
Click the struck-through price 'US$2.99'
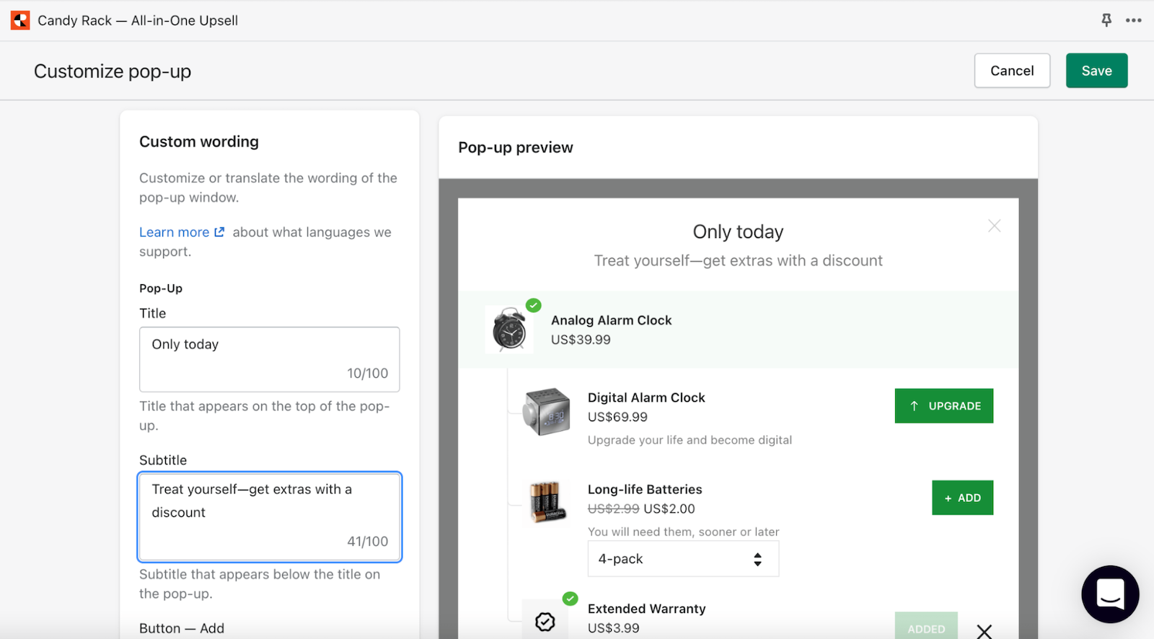pyautogui.click(x=613, y=508)
